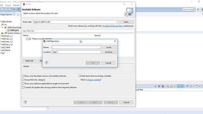Expand the Hello.java tree node
Image resolution: width=203 pixels, height=114 pixels.
click(x=5, y=30)
